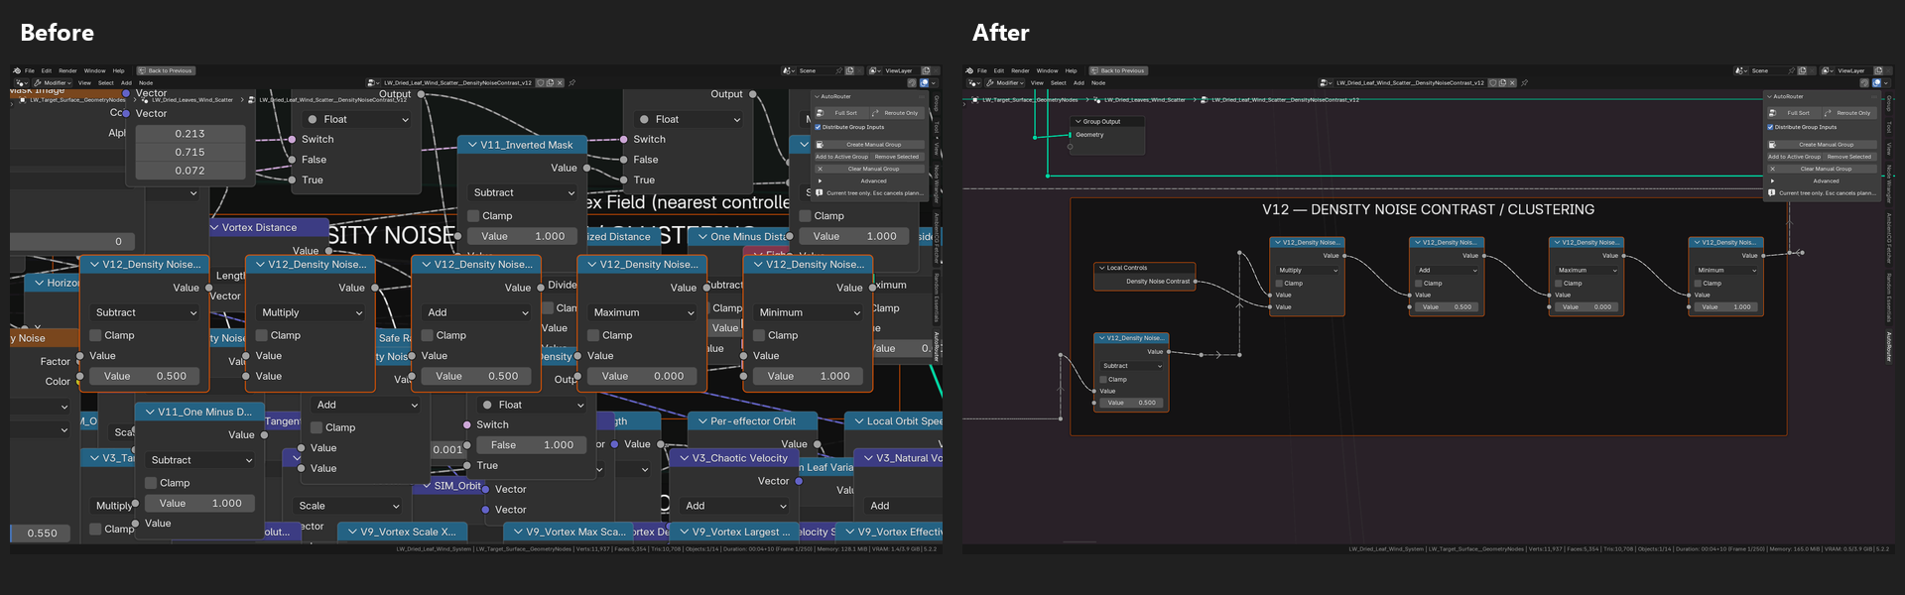1905x595 pixels.
Task: Switch to the Node Wrangler sidebar tab in the After window
Action: click(x=1889, y=184)
